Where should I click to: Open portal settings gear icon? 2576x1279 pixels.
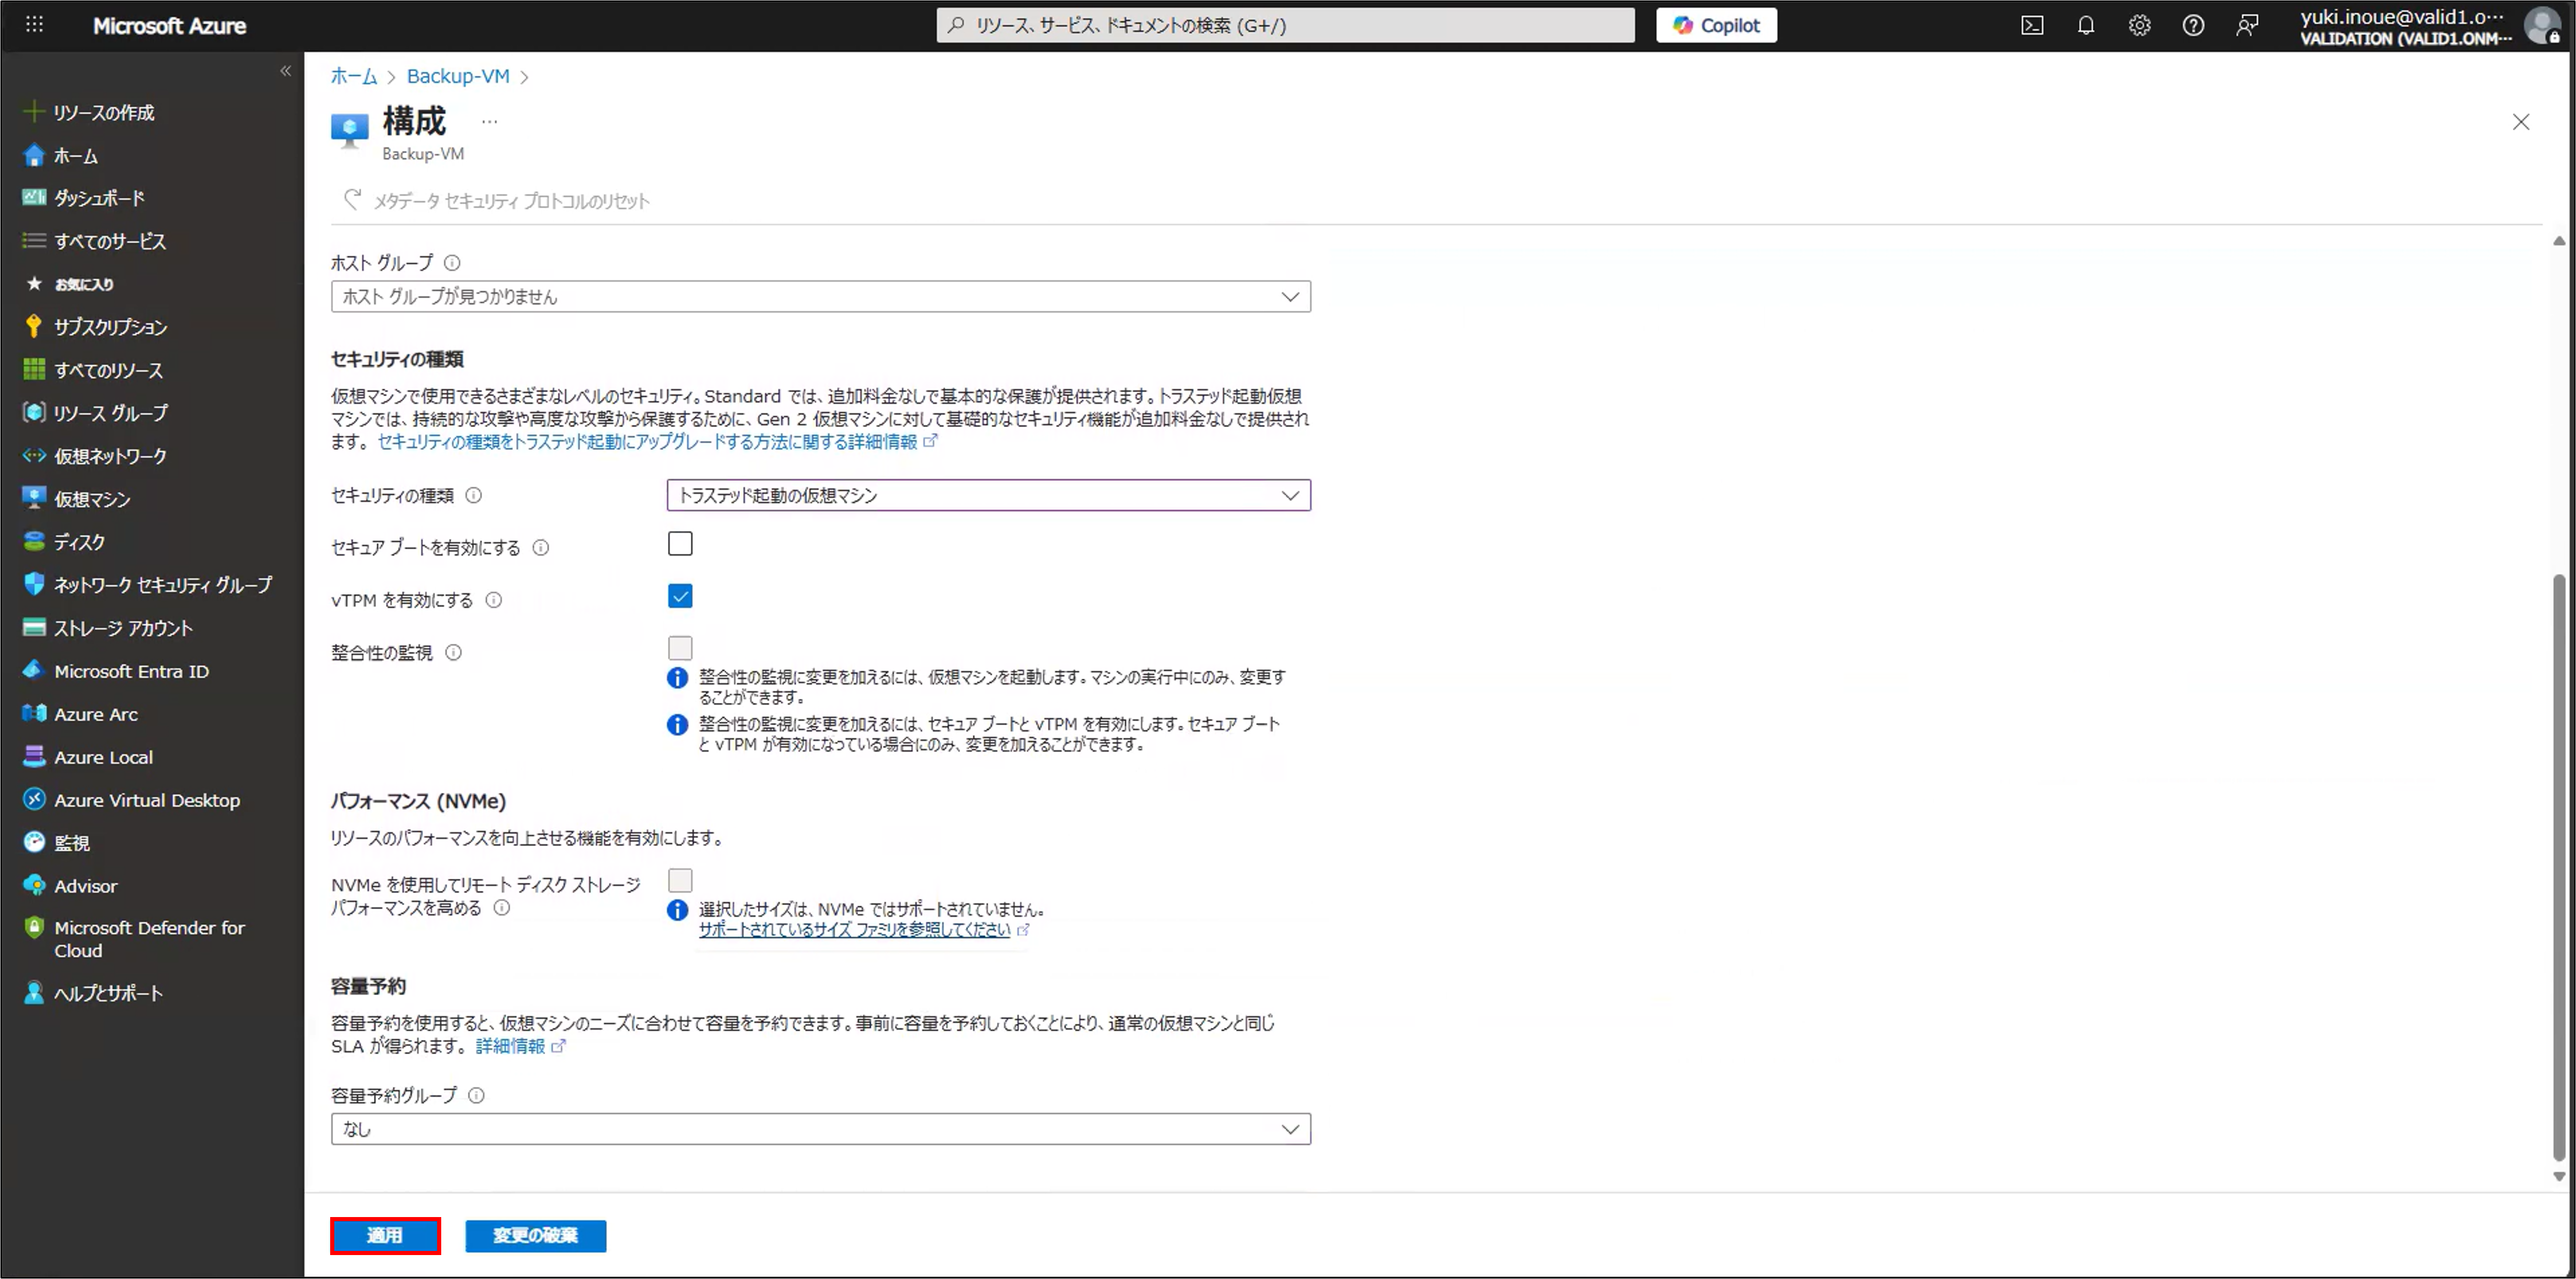[x=2139, y=26]
